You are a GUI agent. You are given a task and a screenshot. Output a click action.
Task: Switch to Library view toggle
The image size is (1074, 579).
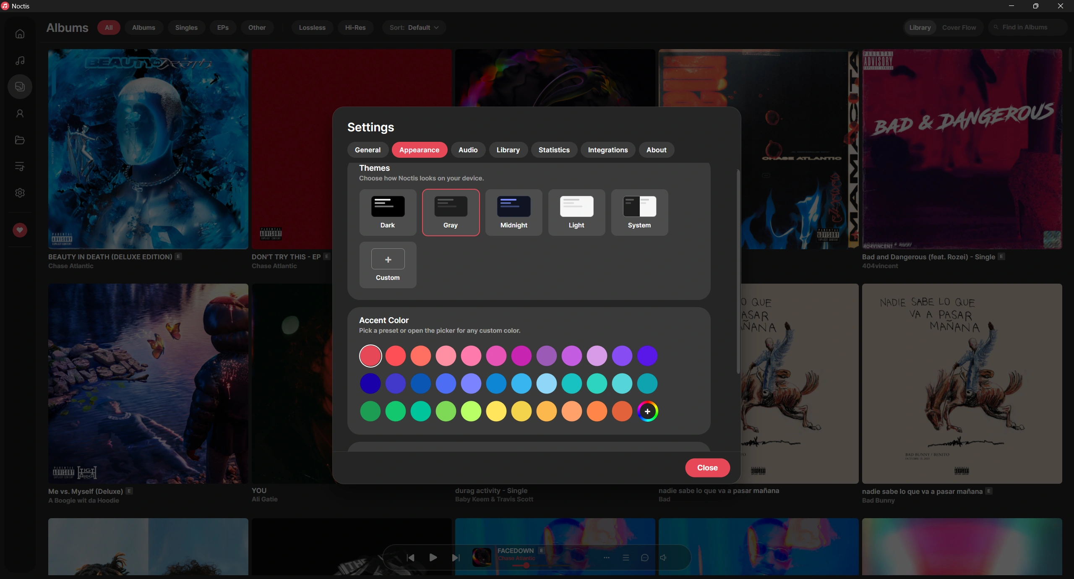(x=920, y=28)
